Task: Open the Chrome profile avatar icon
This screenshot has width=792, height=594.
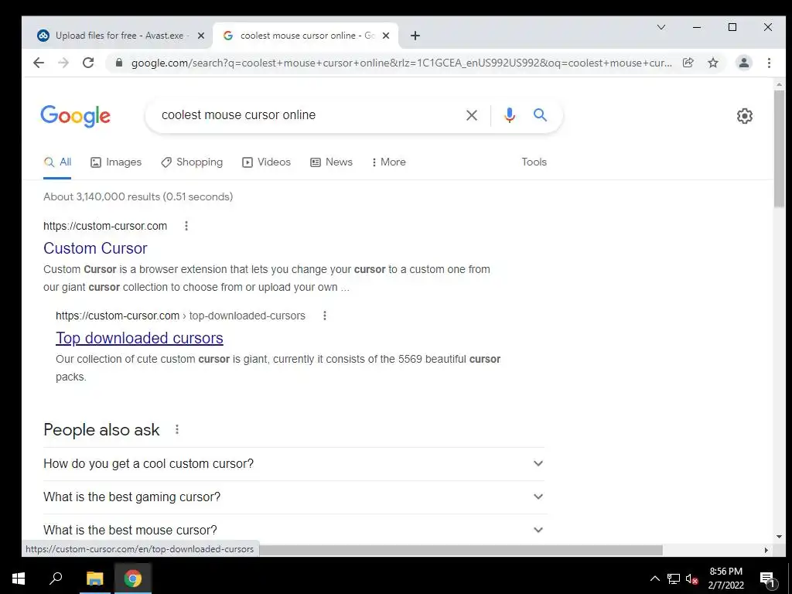Action: pos(743,63)
